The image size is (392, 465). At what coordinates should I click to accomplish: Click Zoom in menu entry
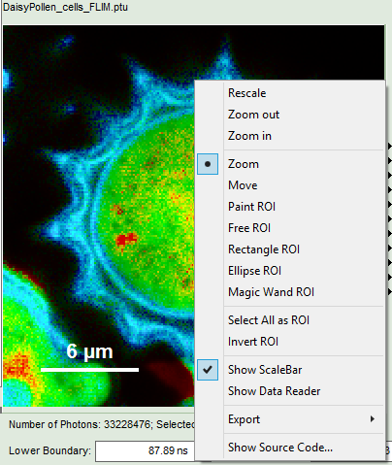click(249, 136)
